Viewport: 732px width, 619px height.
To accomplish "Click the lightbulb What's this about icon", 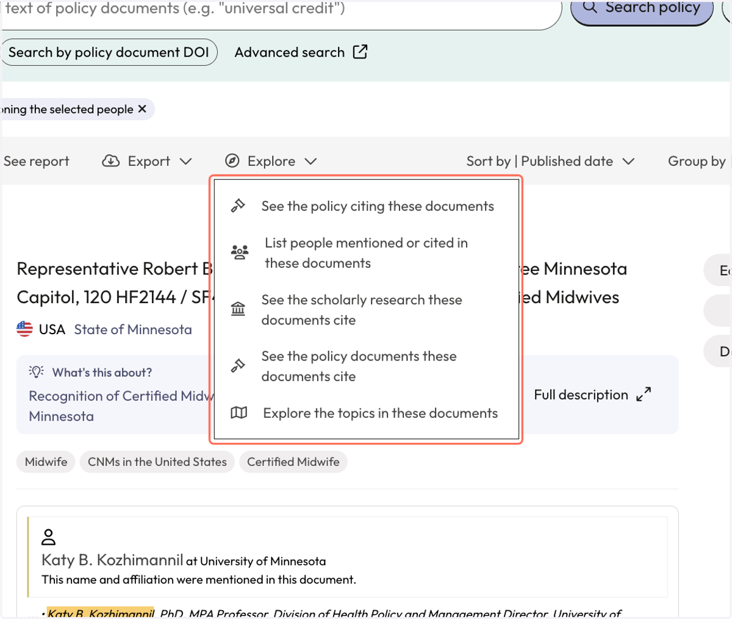I will pos(37,372).
